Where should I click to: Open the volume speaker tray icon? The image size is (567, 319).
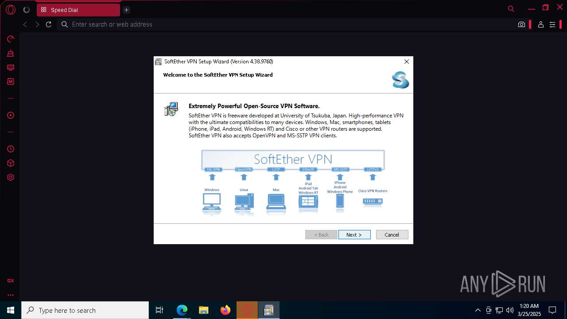tap(510, 310)
